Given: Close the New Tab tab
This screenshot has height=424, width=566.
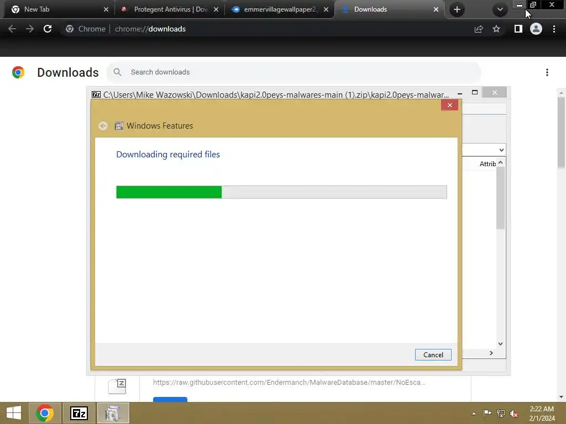Looking at the screenshot, I should click(106, 9).
